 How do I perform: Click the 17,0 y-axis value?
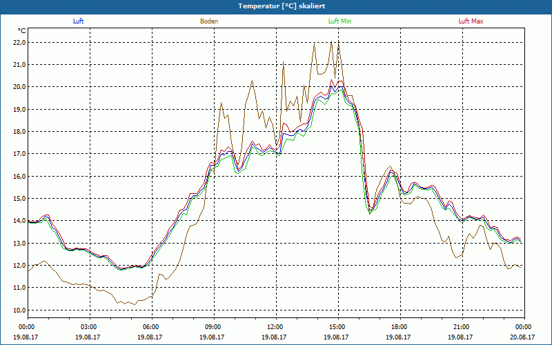click(19, 154)
